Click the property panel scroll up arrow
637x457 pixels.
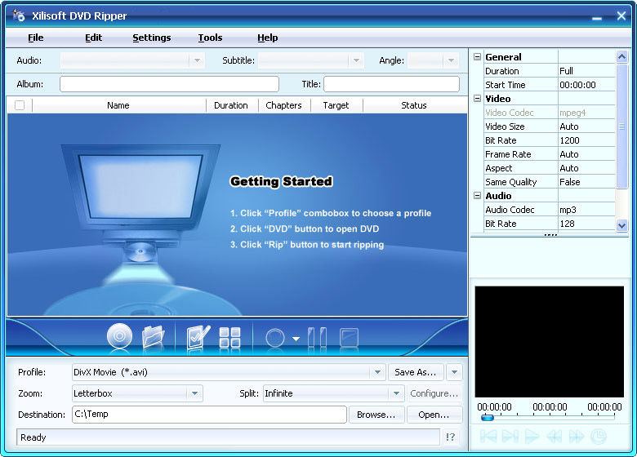621,57
